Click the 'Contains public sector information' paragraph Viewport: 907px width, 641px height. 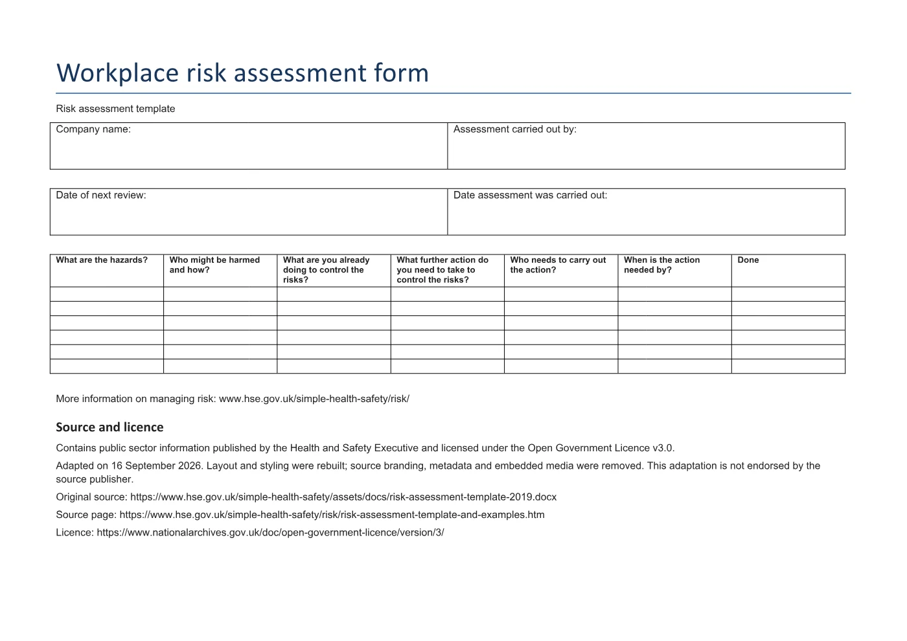(x=365, y=448)
